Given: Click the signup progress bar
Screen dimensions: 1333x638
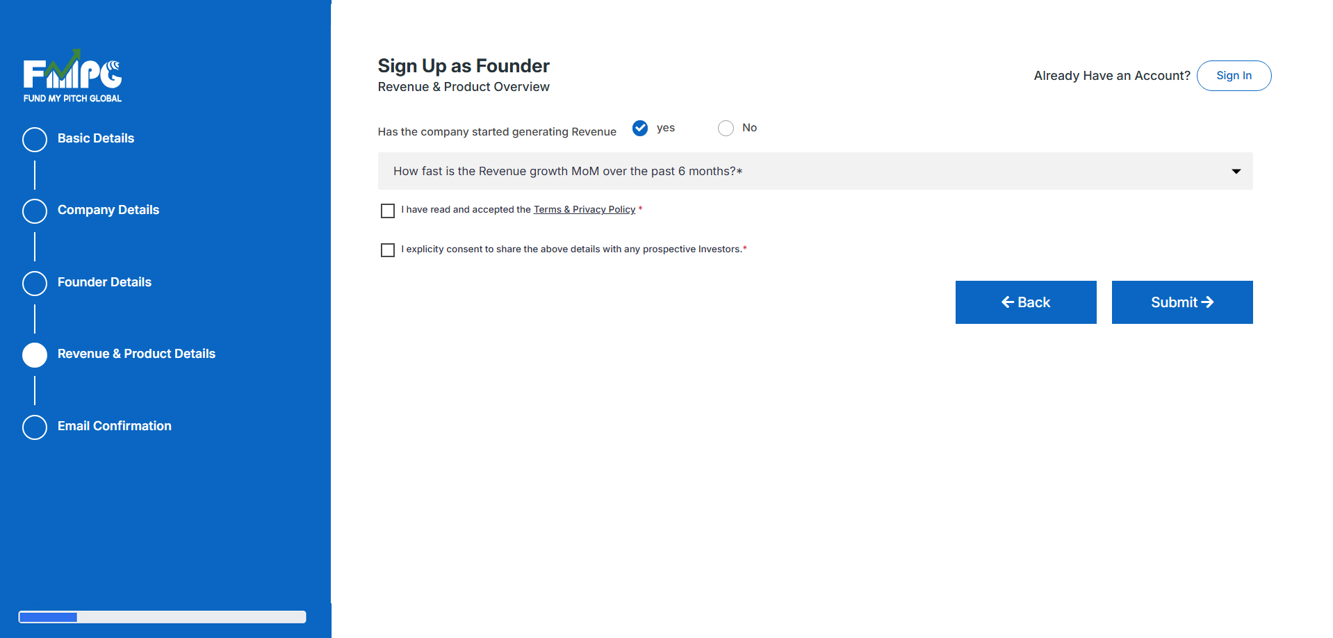Looking at the screenshot, I should pos(162,617).
